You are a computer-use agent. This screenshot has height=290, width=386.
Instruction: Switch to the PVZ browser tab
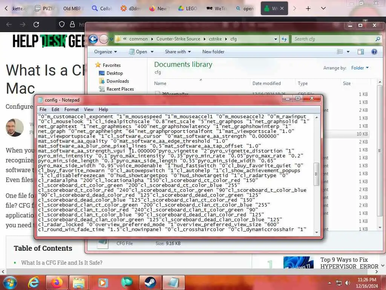coord(44,9)
